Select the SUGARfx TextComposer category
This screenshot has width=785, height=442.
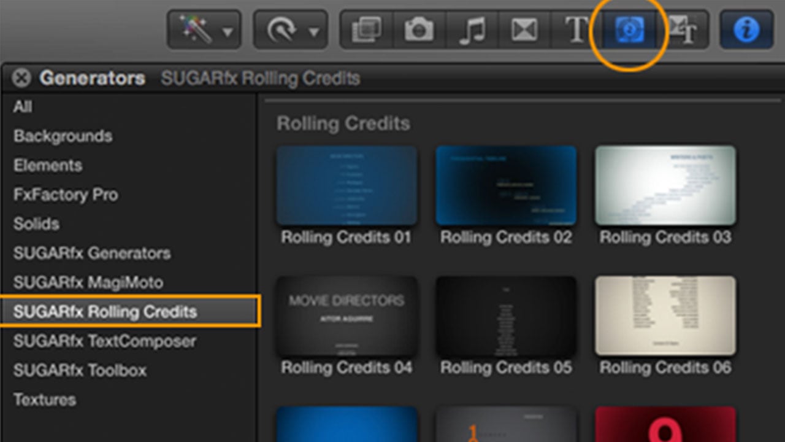(x=105, y=341)
